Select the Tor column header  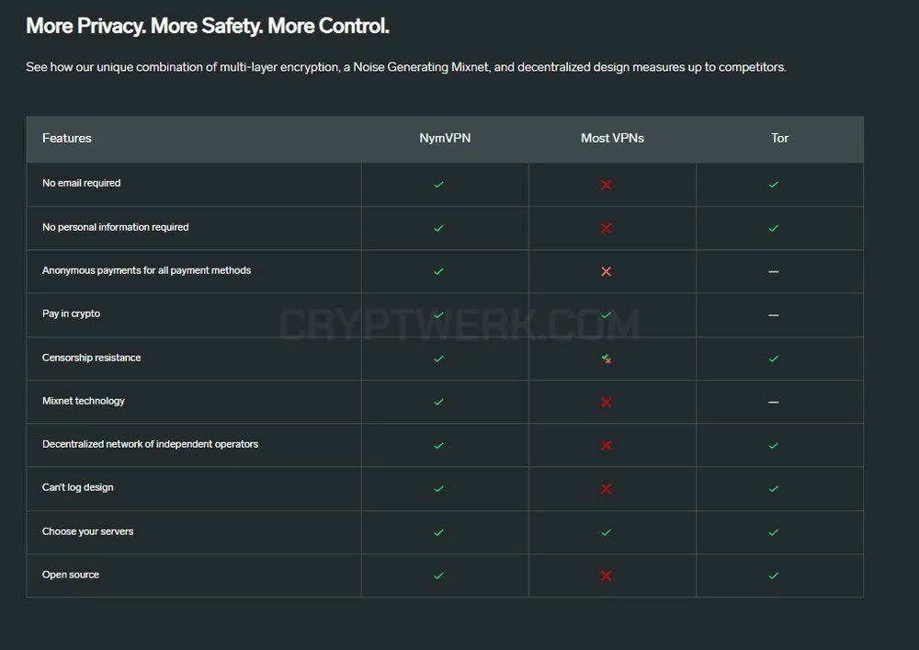(779, 138)
